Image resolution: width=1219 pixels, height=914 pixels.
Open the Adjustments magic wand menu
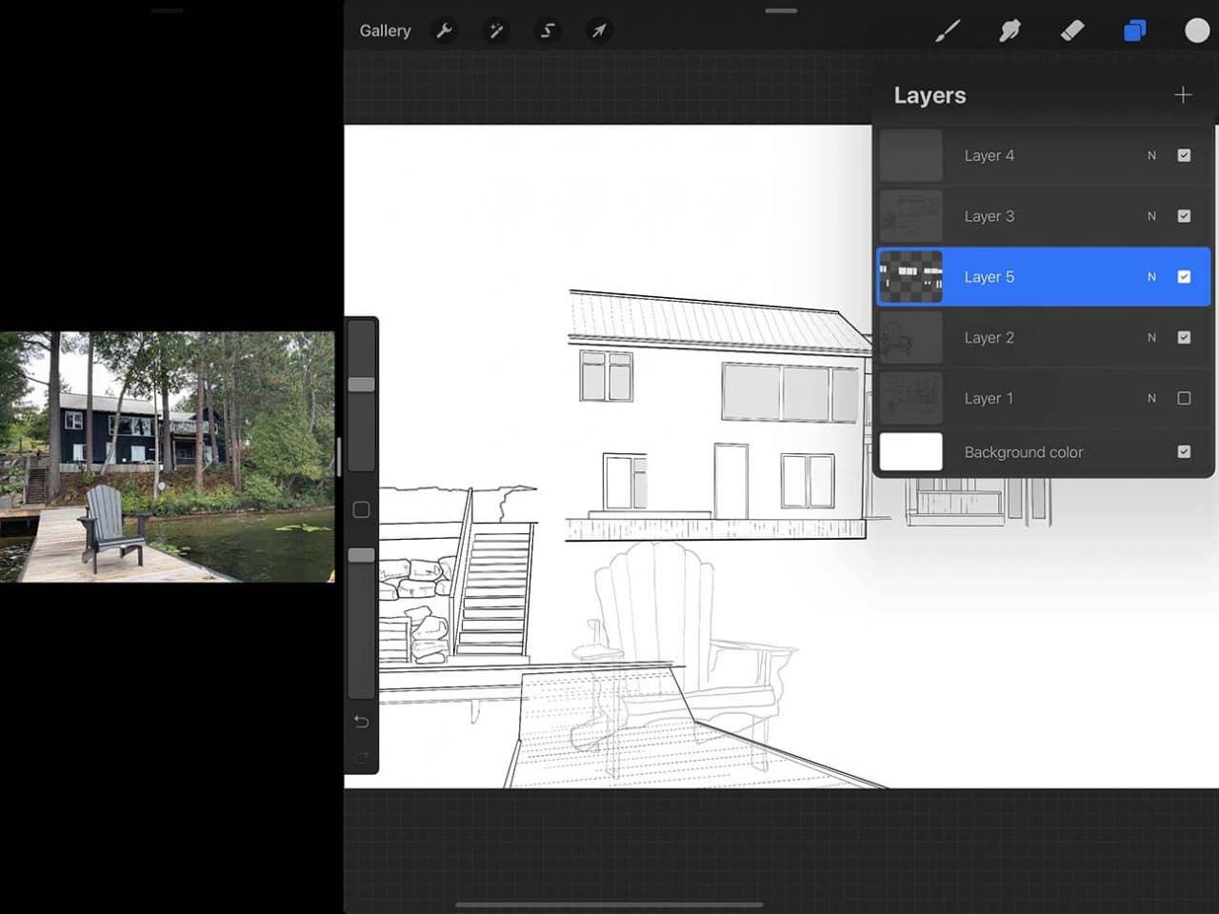tap(495, 30)
